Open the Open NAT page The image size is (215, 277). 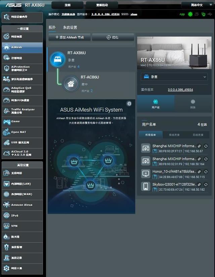22,132
